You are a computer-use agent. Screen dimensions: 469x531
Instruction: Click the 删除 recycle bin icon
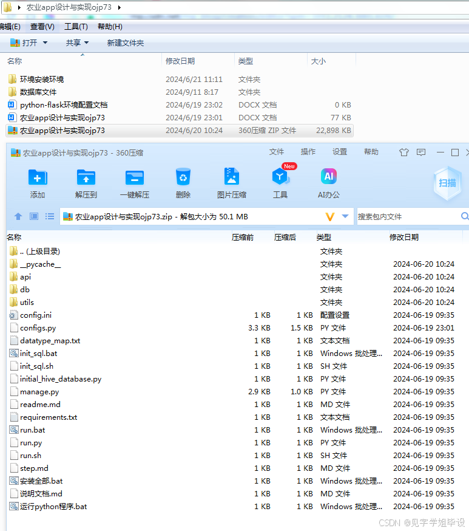[183, 177]
